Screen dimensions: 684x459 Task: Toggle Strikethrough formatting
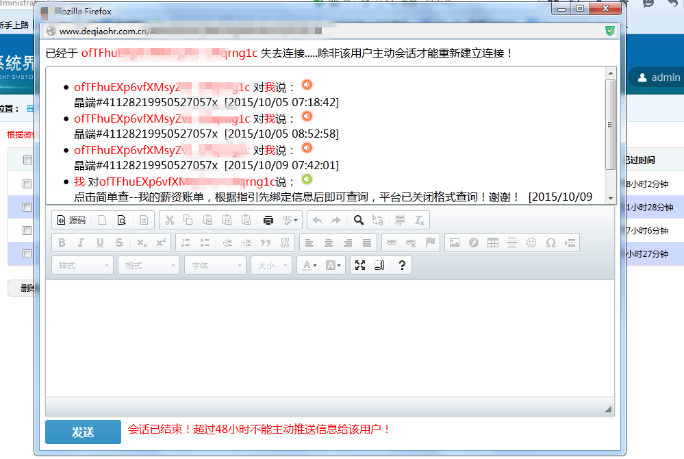pyautogui.click(x=119, y=243)
